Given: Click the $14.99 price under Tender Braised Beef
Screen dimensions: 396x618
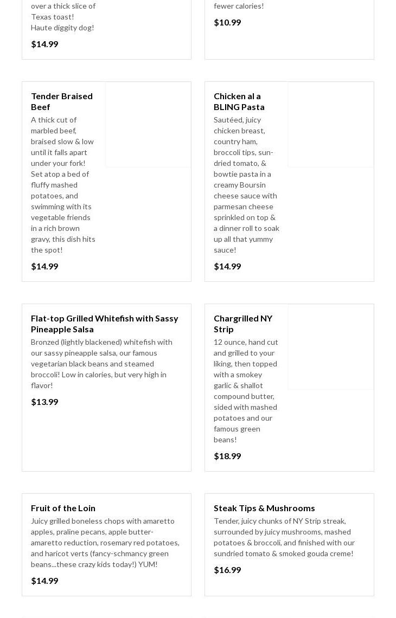Looking at the screenshot, I should tap(44, 266).
